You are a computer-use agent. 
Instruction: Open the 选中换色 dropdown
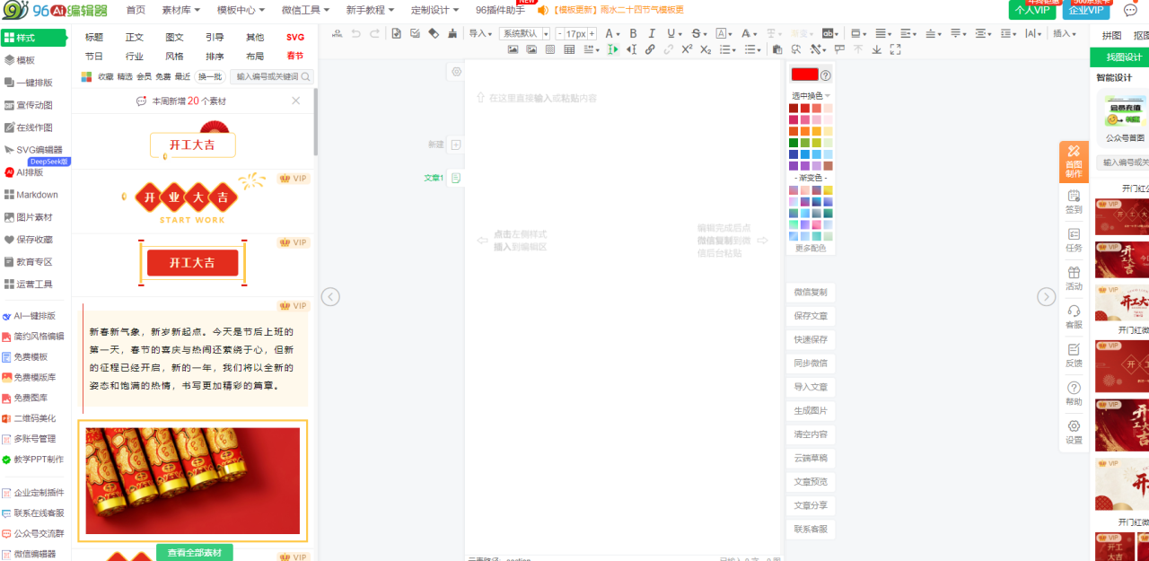pos(811,95)
